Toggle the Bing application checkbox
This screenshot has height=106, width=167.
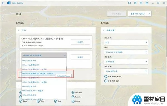(56, 101)
